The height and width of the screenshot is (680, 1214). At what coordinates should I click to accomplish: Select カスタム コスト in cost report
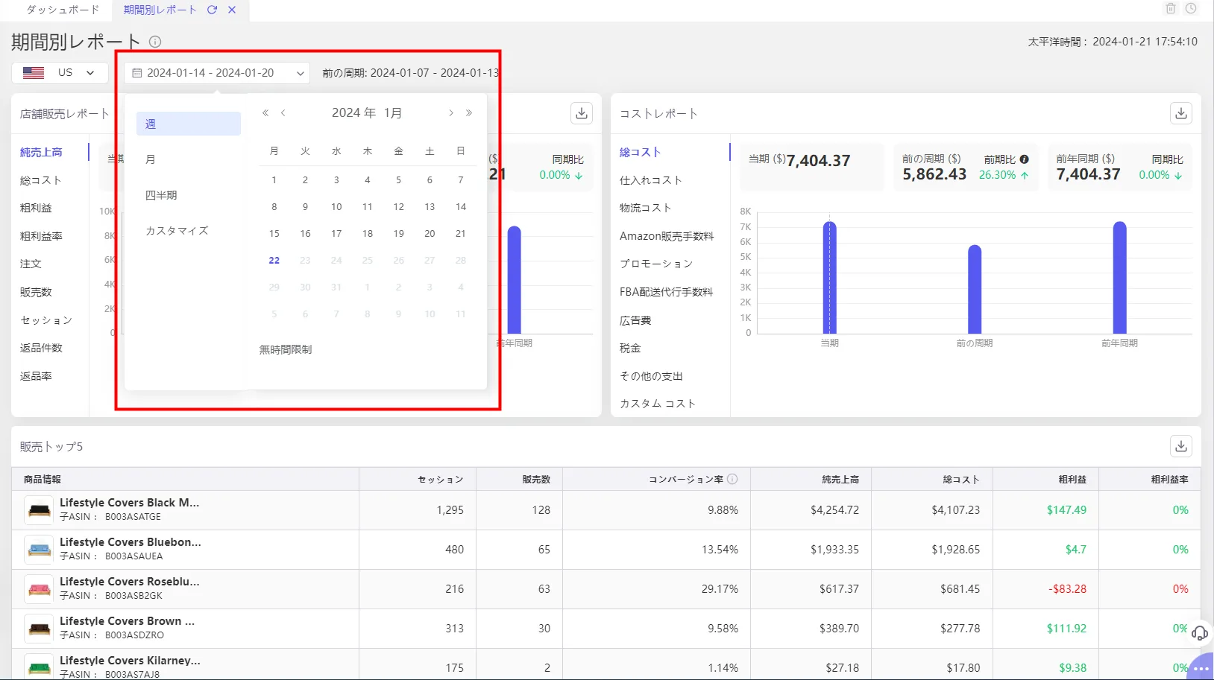658,404
